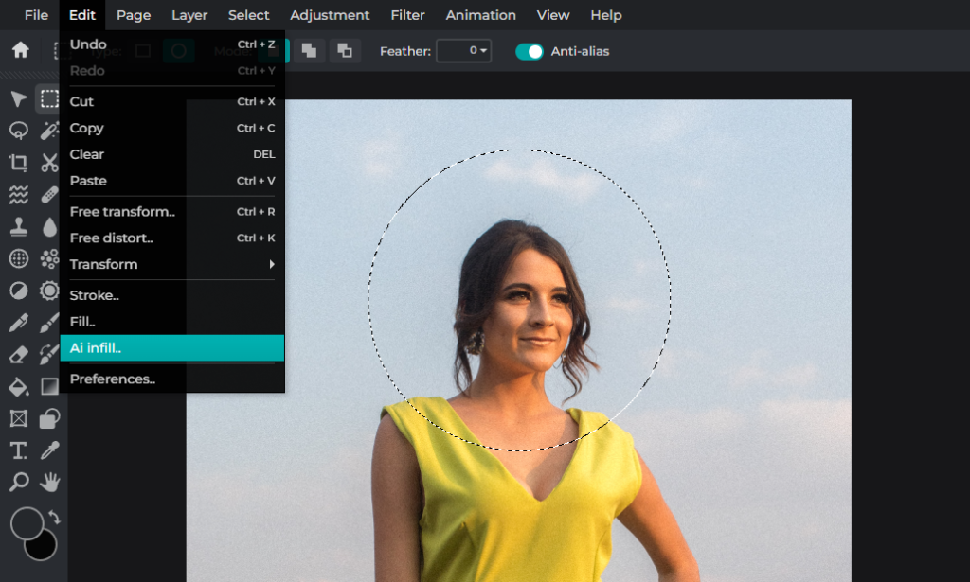Select the Zoom magnifier tool
This screenshot has height=582, width=970.
(19, 482)
